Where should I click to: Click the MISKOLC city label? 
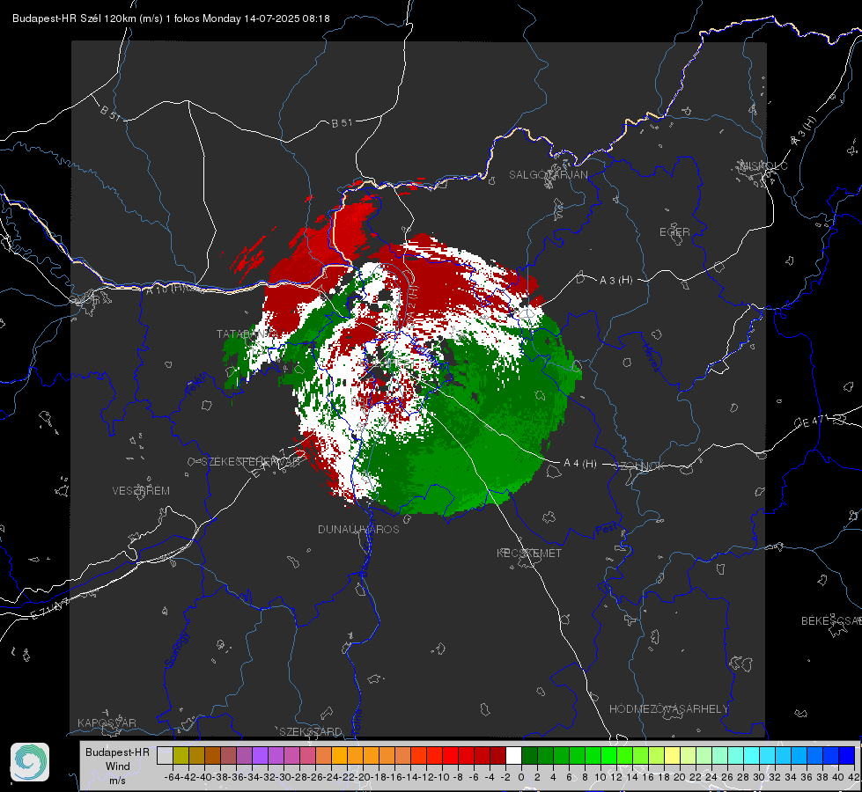pyautogui.click(x=763, y=165)
